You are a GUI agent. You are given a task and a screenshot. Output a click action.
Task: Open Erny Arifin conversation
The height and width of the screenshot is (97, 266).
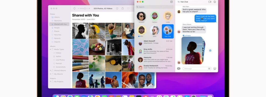[x=155, y=51]
